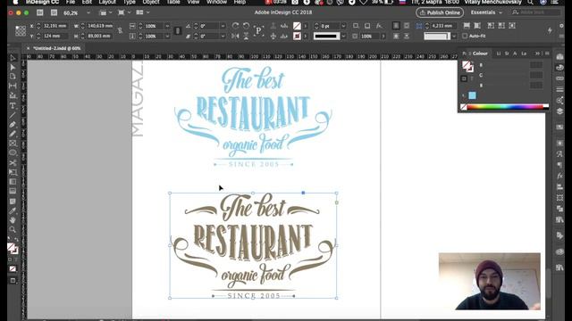Open the zoom level 60,2% dropdown
This screenshot has height=321, width=572.
pos(88,12)
